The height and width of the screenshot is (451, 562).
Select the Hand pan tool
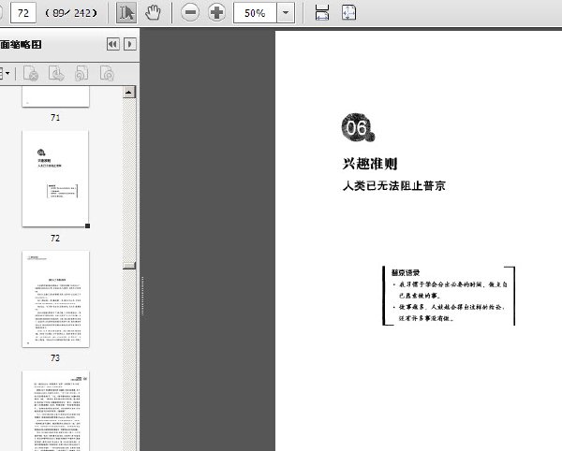153,13
